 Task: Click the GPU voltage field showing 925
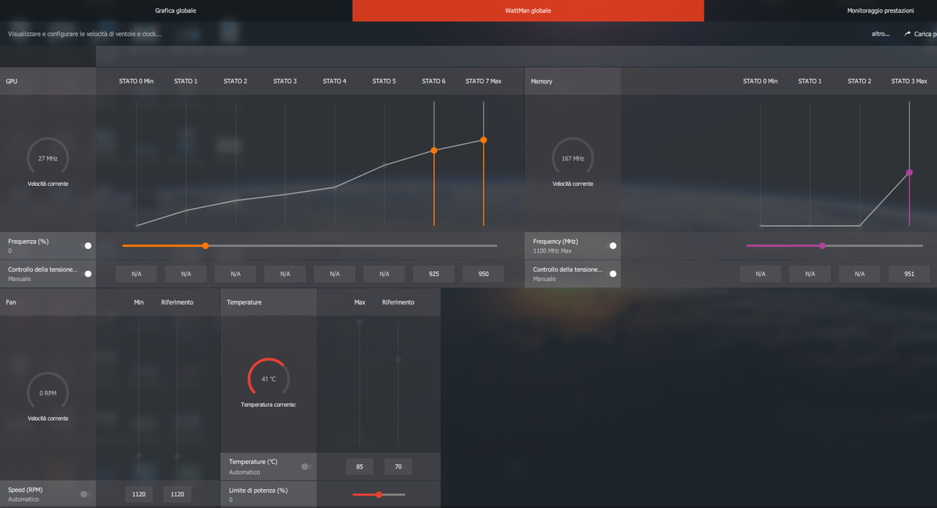434,274
